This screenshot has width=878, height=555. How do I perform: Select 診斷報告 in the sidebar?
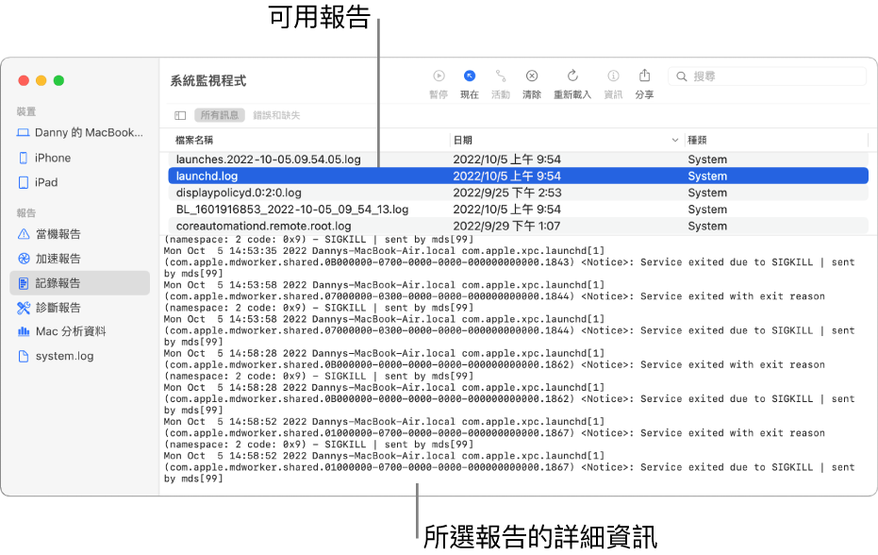[x=58, y=308]
